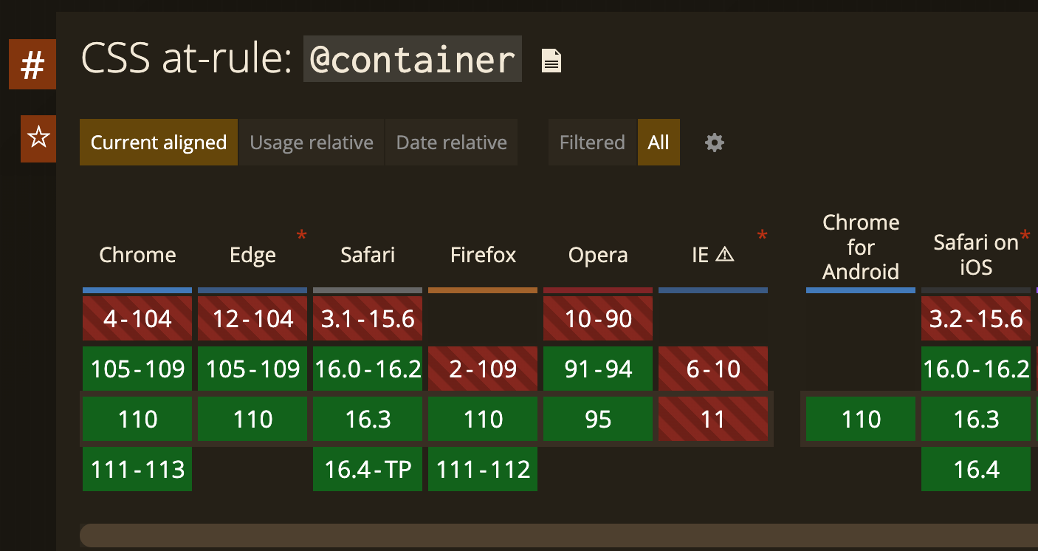
Task: Expand Safari 16.4-TP version cell
Action: click(x=368, y=469)
